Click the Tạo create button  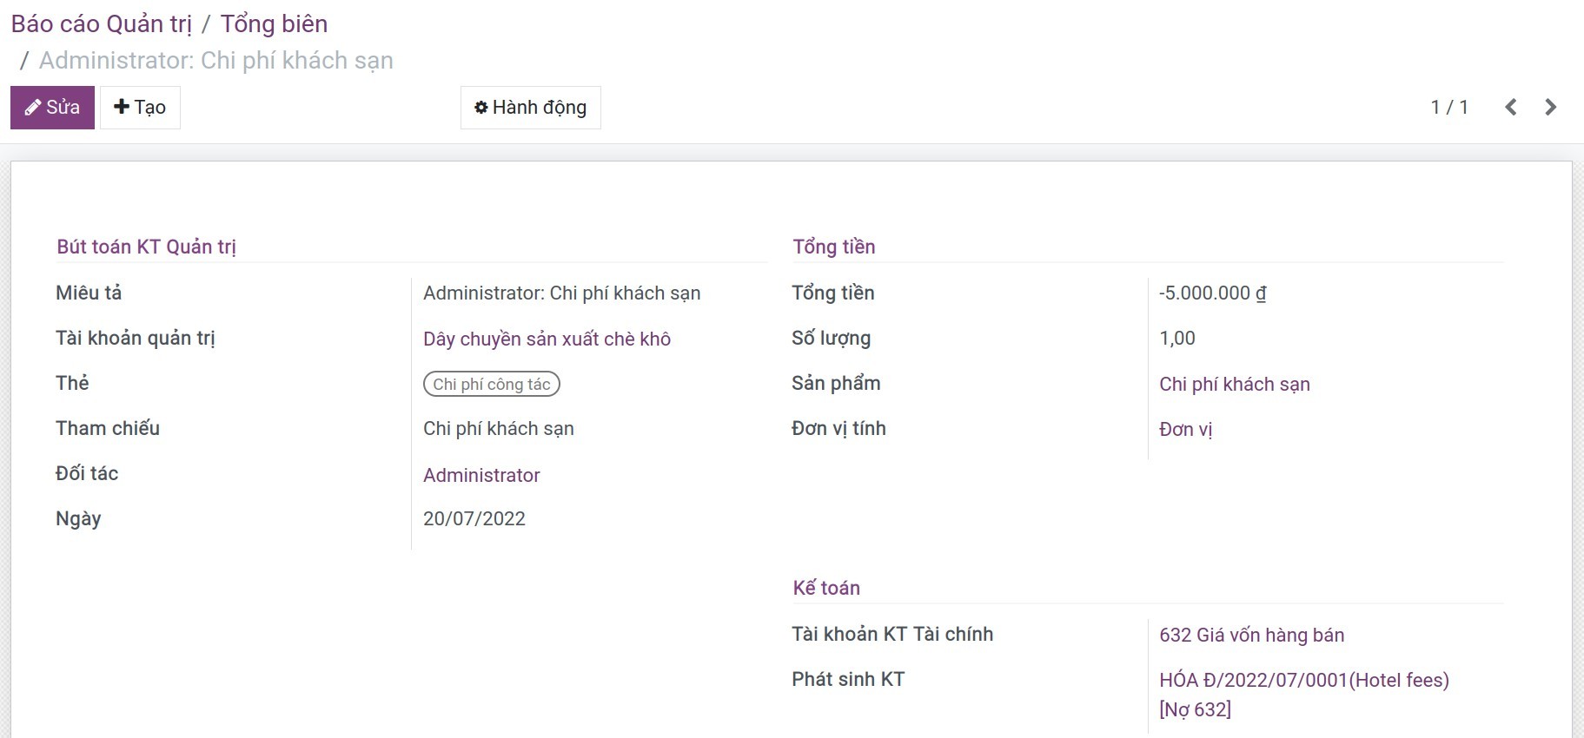click(140, 108)
